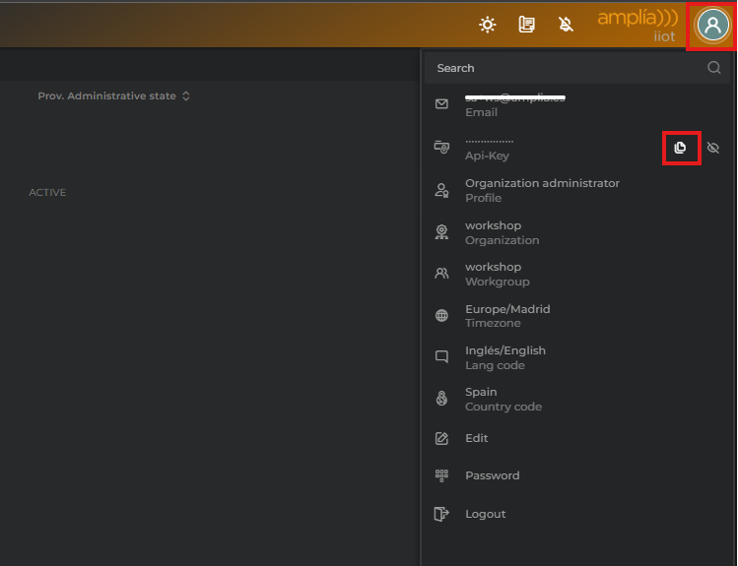Copy the Api-Key to clipboard
The width and height of the screenshot is (738, 566).
coord(680,148)
